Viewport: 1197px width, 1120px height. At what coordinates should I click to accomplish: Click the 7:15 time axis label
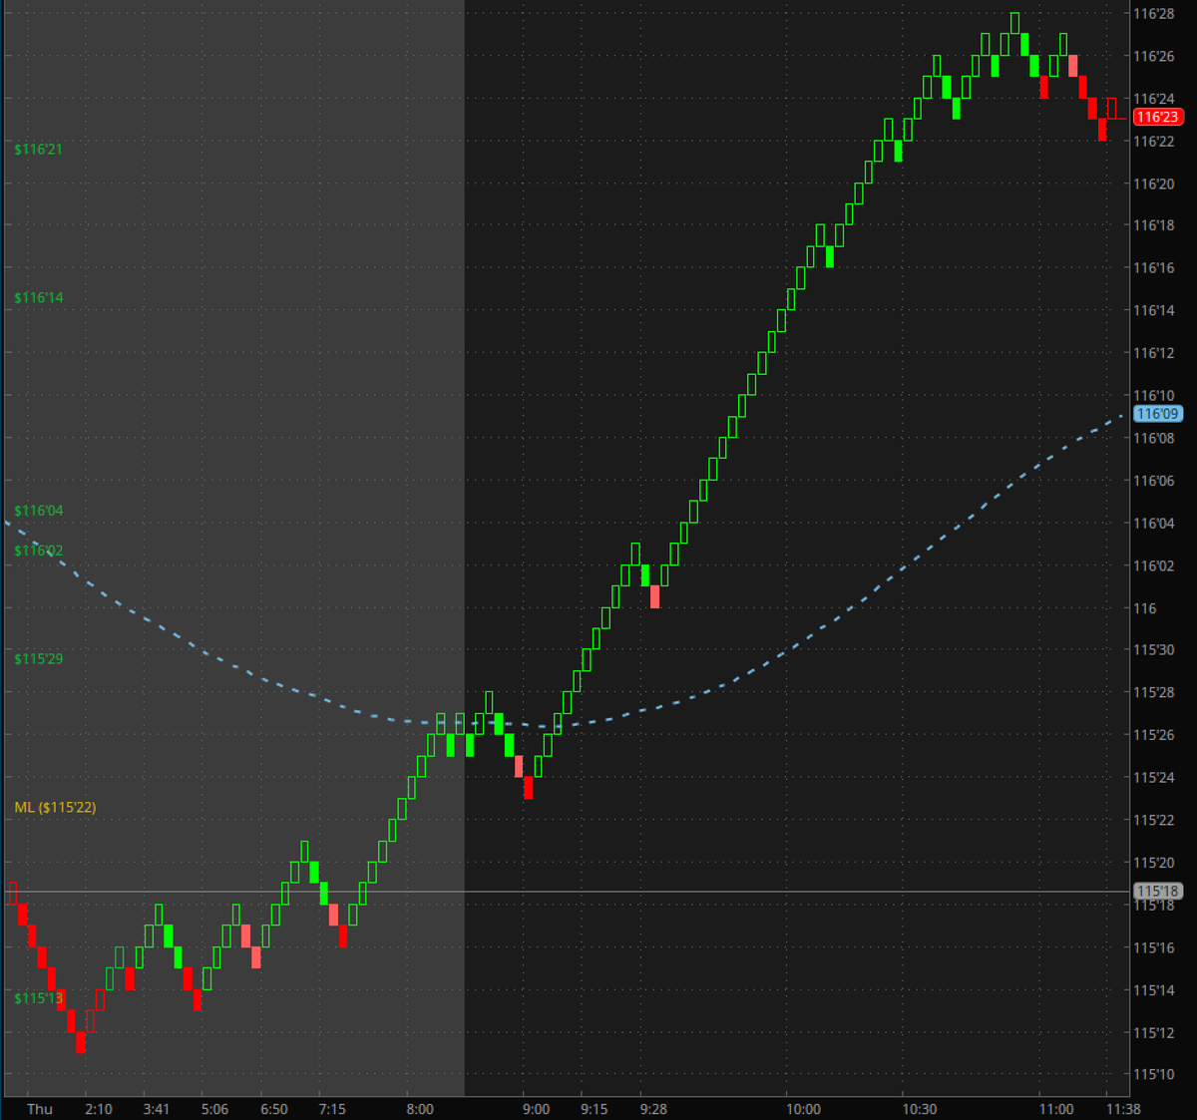[332, 1109]
